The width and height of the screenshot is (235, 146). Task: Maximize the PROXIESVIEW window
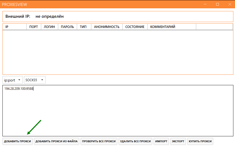coord(217,4)
